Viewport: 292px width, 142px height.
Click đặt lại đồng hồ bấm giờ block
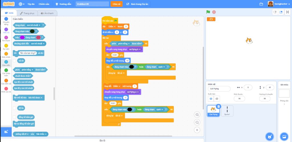(24, 124)
